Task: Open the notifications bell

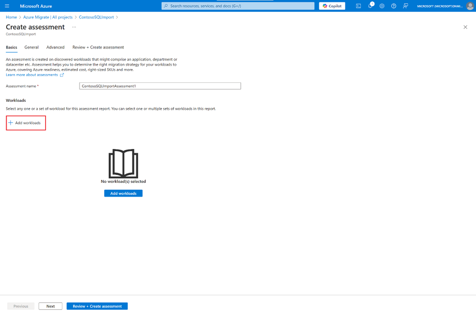Action: pyautogui.click(x=370, y=6)
